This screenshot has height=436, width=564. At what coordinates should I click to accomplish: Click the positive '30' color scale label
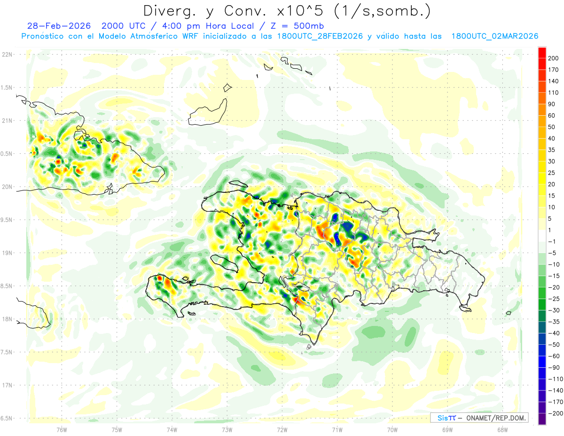(552, 161)
